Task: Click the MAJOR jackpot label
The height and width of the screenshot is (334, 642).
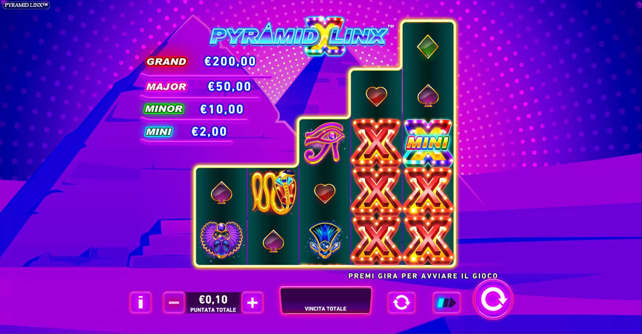Action: click(x=166, y=87)
